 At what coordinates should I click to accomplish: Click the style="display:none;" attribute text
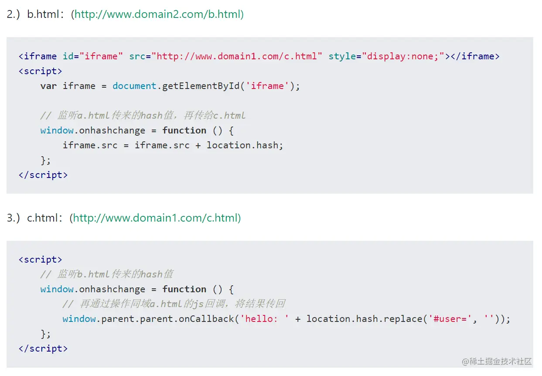click(389, 56)
